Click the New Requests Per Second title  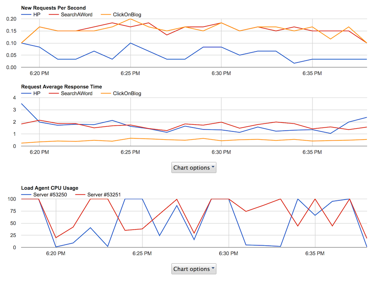click(x=53, y=8)
